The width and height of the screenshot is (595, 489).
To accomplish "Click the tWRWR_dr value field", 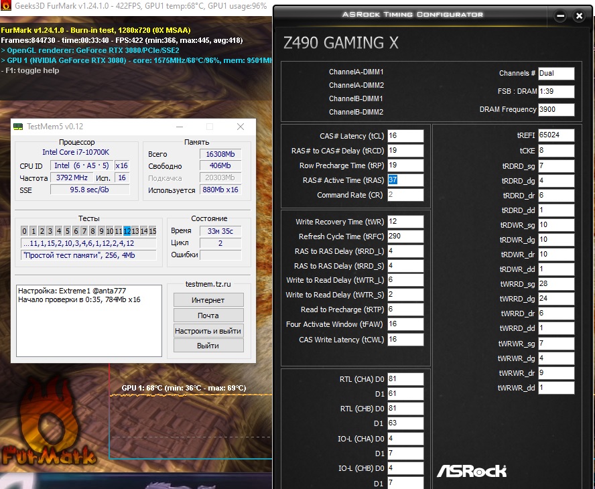I will click(556, 373).
